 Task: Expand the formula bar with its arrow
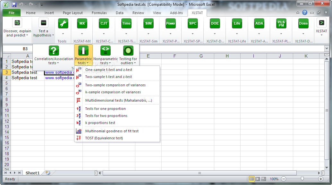327,49
